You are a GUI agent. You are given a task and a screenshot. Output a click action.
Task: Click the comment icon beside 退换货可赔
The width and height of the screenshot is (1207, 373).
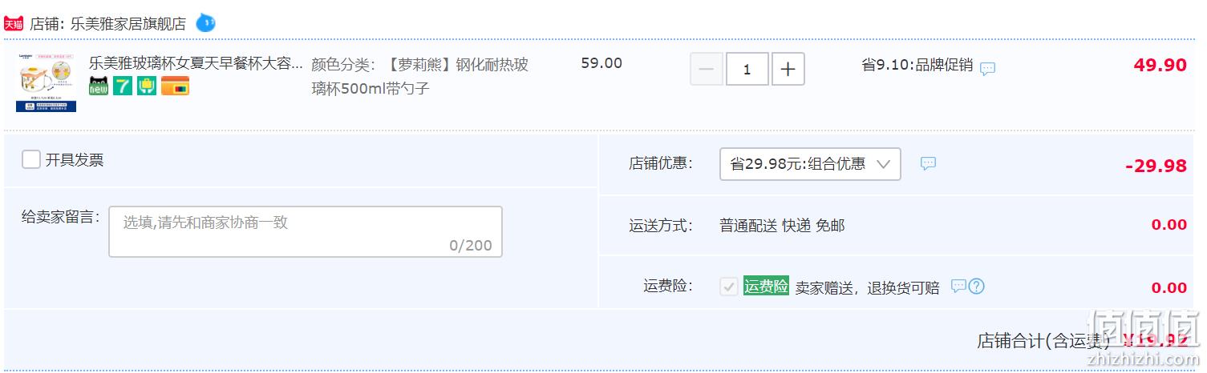[958, 287]
